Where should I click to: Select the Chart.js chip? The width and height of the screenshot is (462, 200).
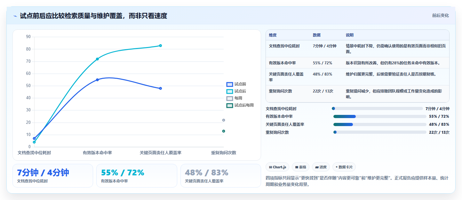277,167
